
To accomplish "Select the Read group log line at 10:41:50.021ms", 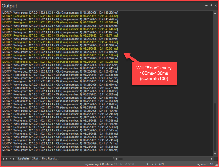I will [60, 49].
